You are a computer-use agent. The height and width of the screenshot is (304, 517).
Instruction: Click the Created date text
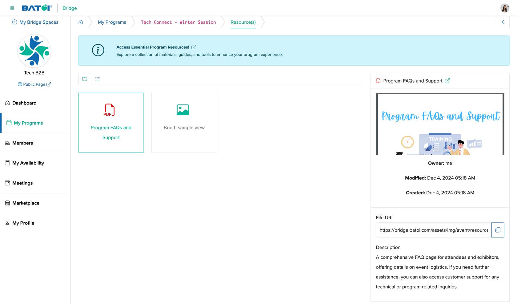pos(440,193)
